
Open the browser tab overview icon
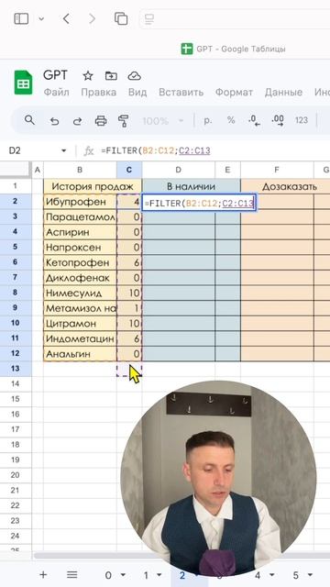point(121,18)
